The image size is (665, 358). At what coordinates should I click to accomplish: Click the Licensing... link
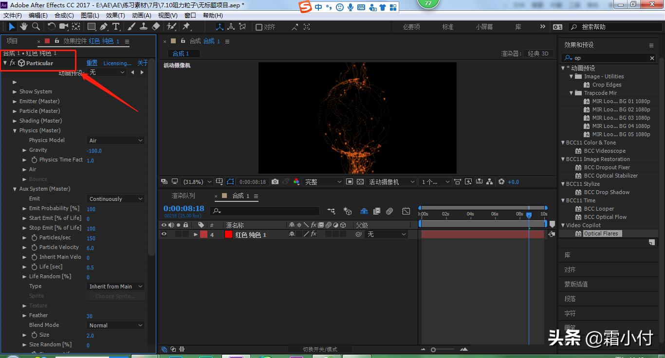(x=117, y=63)
